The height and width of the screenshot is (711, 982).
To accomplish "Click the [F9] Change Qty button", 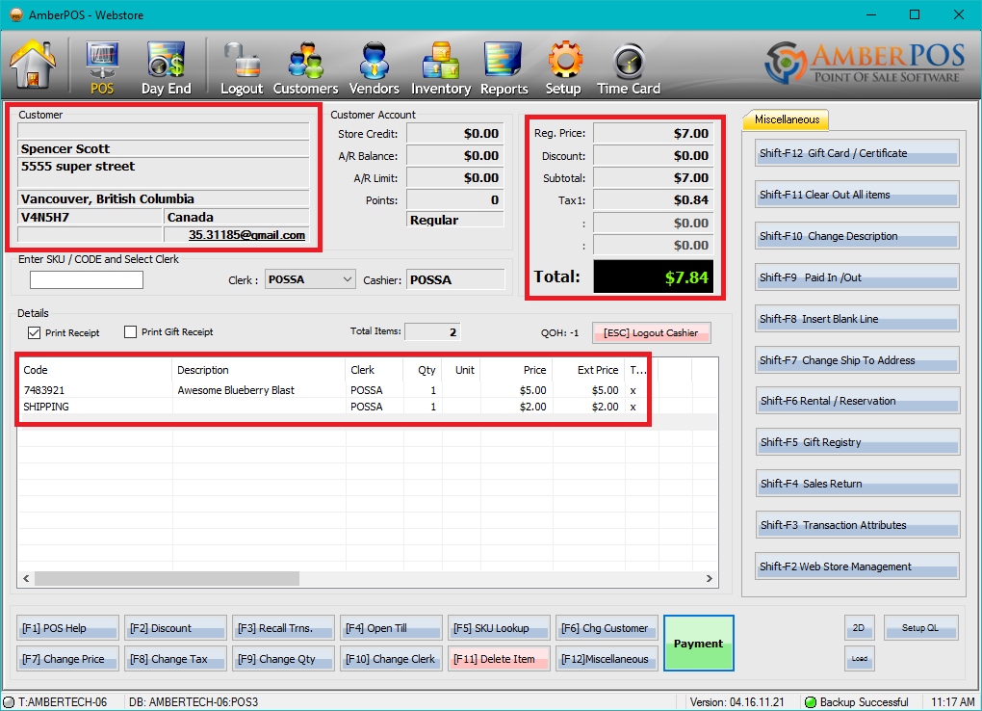I will coord(283,658).
